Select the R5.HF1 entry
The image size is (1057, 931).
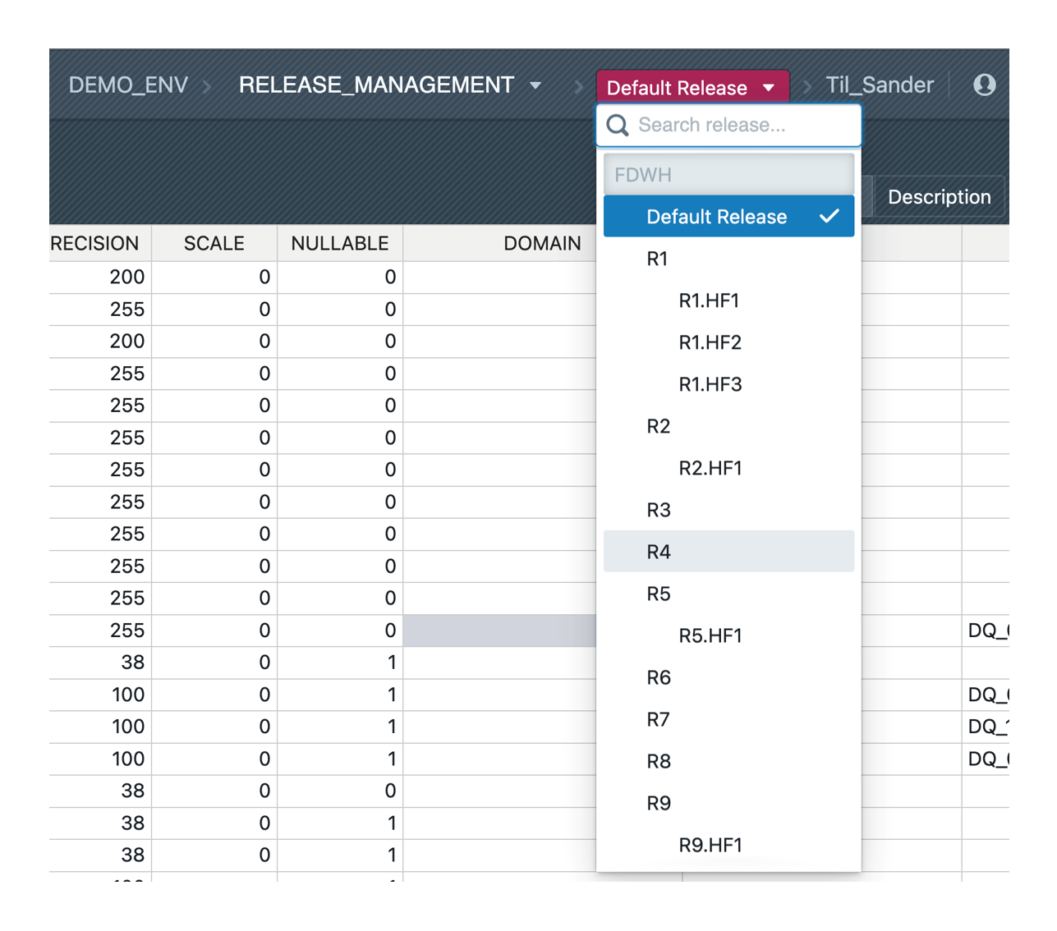pos(710,635)
